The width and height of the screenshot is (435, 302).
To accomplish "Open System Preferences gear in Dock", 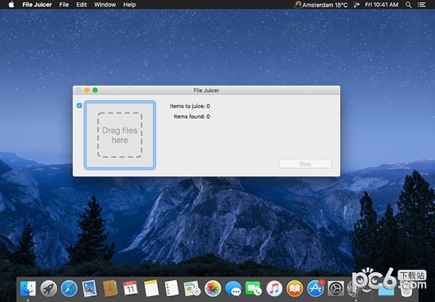I will (336, 288).
